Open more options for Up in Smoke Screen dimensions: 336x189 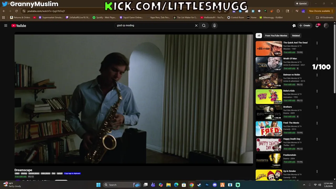317,171
